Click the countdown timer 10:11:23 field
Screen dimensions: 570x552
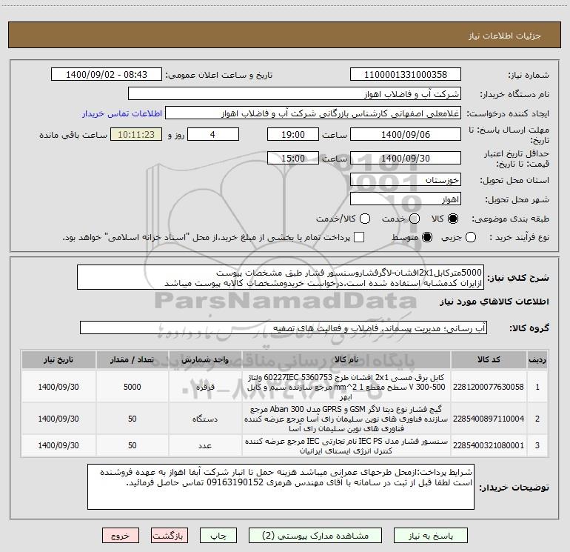[x=136, y=134]
